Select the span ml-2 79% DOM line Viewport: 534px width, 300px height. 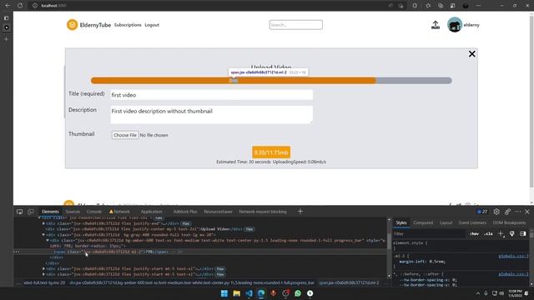point(201,252)
